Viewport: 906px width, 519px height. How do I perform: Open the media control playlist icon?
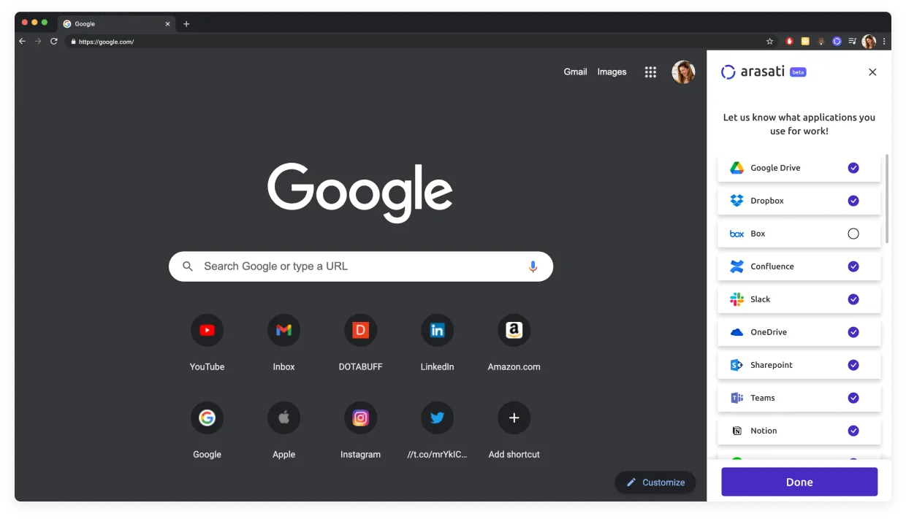click(853, 42)
